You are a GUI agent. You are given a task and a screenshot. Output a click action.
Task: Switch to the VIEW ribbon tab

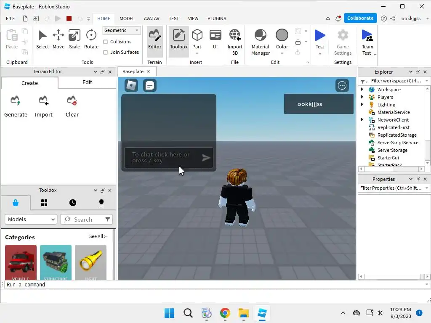(193, 19)
